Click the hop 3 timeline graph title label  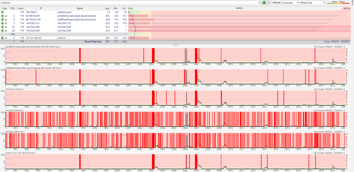point(33,68)
